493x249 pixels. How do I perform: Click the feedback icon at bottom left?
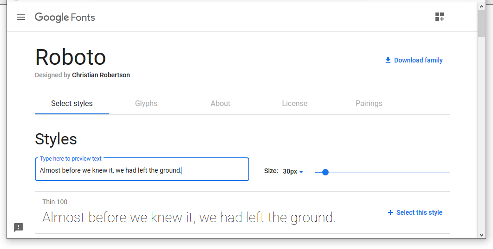pyautogui.click(x=19, y=227)
